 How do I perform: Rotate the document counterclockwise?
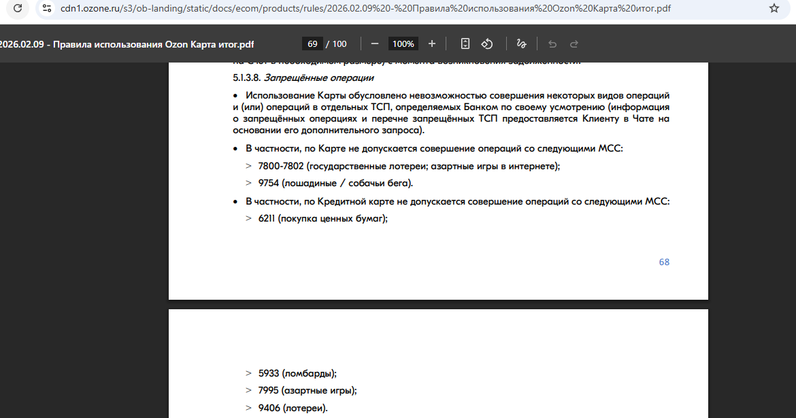coord(487,43)
